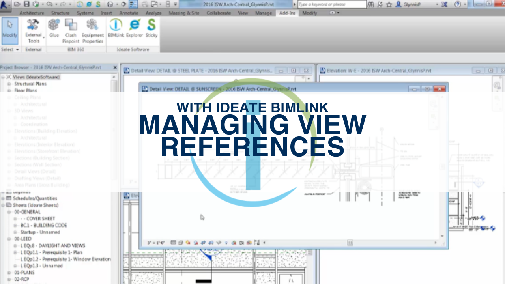Screen dimensions: 505x284
Task: Switch to the Architecture ribbon tab
Action: pos(32,13)
